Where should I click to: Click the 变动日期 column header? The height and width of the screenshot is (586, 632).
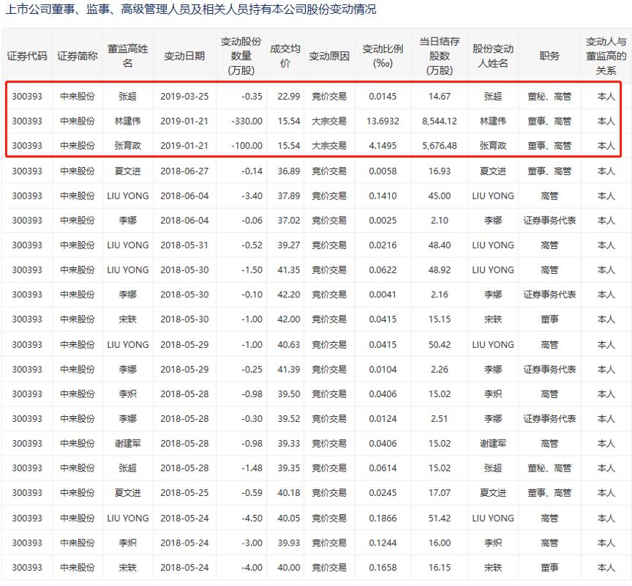(x=186, y=55)
